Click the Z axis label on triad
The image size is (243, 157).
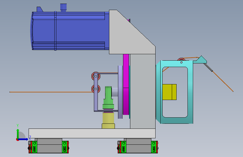(x=30, y=137)
